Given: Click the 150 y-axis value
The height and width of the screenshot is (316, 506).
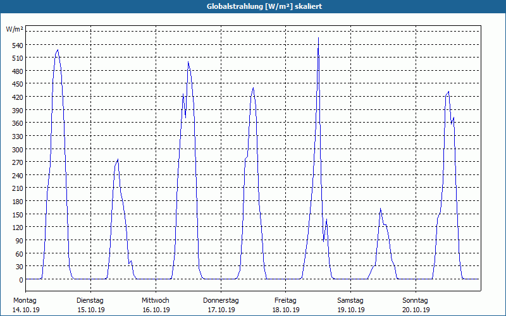Looking at the screenshot, I should tap(18, 215).
